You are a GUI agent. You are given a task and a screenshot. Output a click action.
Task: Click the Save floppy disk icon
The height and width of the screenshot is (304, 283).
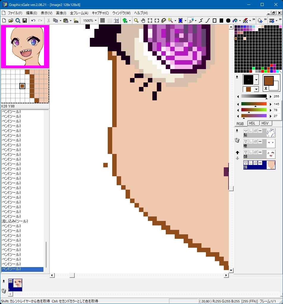[25, 21]
